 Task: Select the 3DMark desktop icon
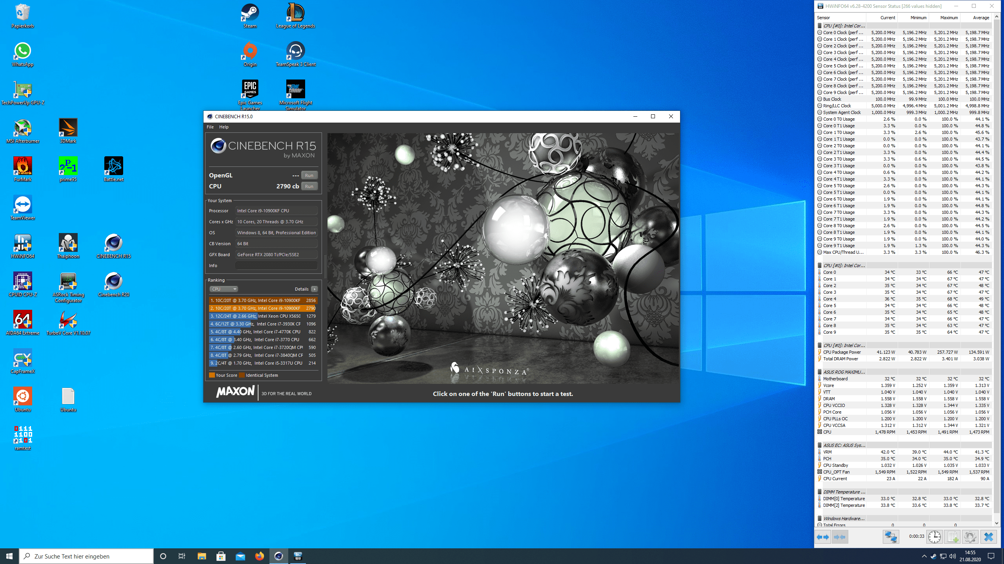(x=68, y=131)
